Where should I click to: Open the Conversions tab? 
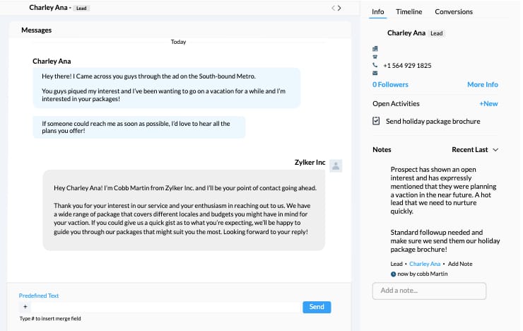[454, 12]
